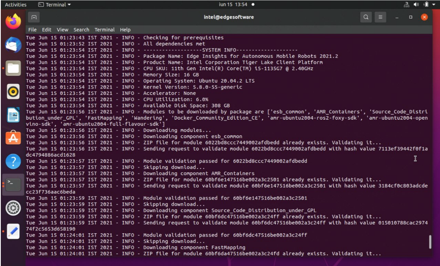
Task: Click 'Package Name: Edge Insights' line
Action: (x=182, y=56)
